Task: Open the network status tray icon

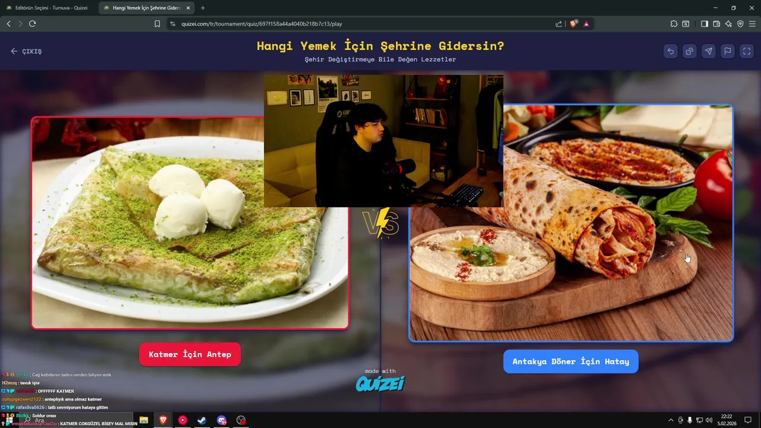Action: [699, 420]
